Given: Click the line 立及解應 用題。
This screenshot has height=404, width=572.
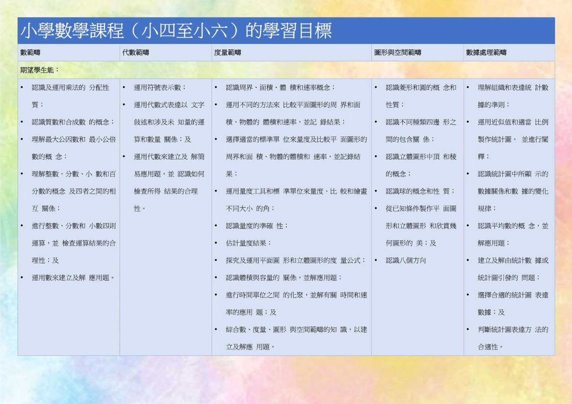Looking at the screenshot, I should (250, 347).
